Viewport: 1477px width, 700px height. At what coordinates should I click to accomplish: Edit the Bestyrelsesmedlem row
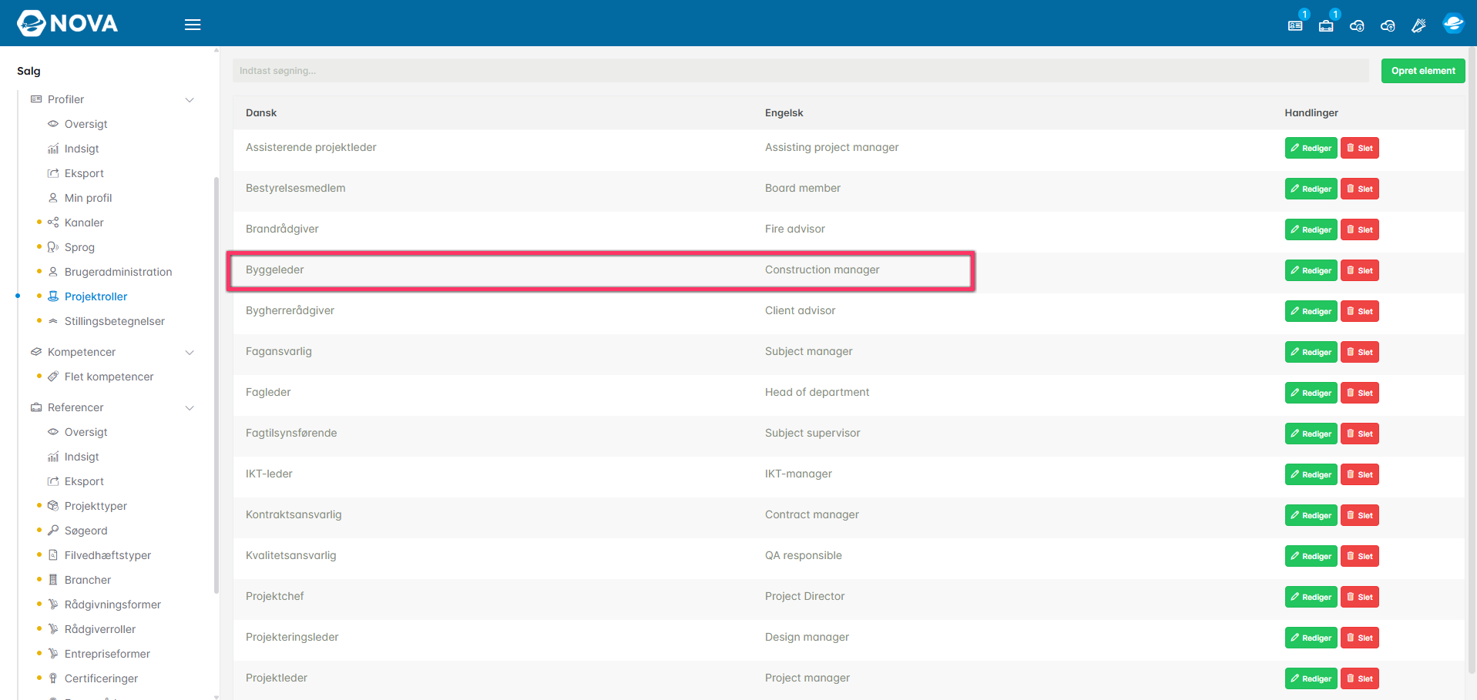click(x=1311, y=189)
